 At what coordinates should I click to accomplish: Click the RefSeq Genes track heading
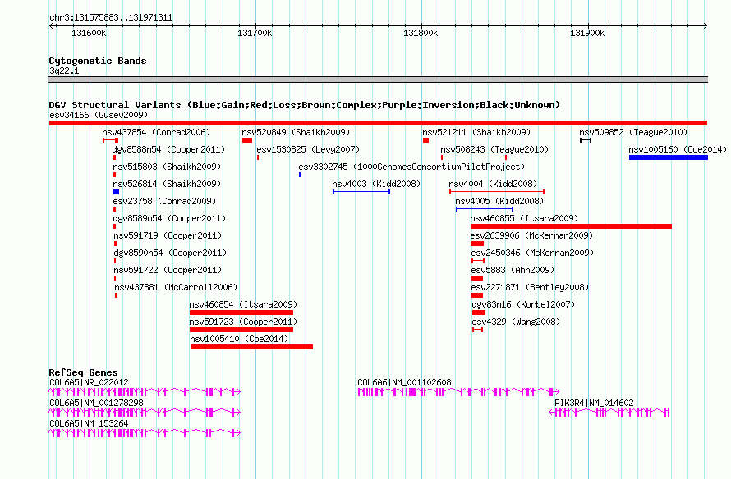[x=84, y=372]
